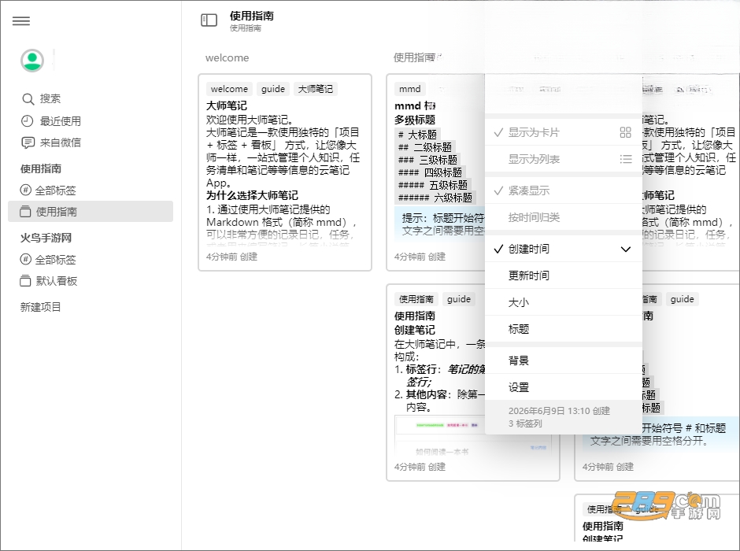This screenshot has height=551, width=740.
Task: Click the 火鸟手游网 project heading
Action: 46,238
